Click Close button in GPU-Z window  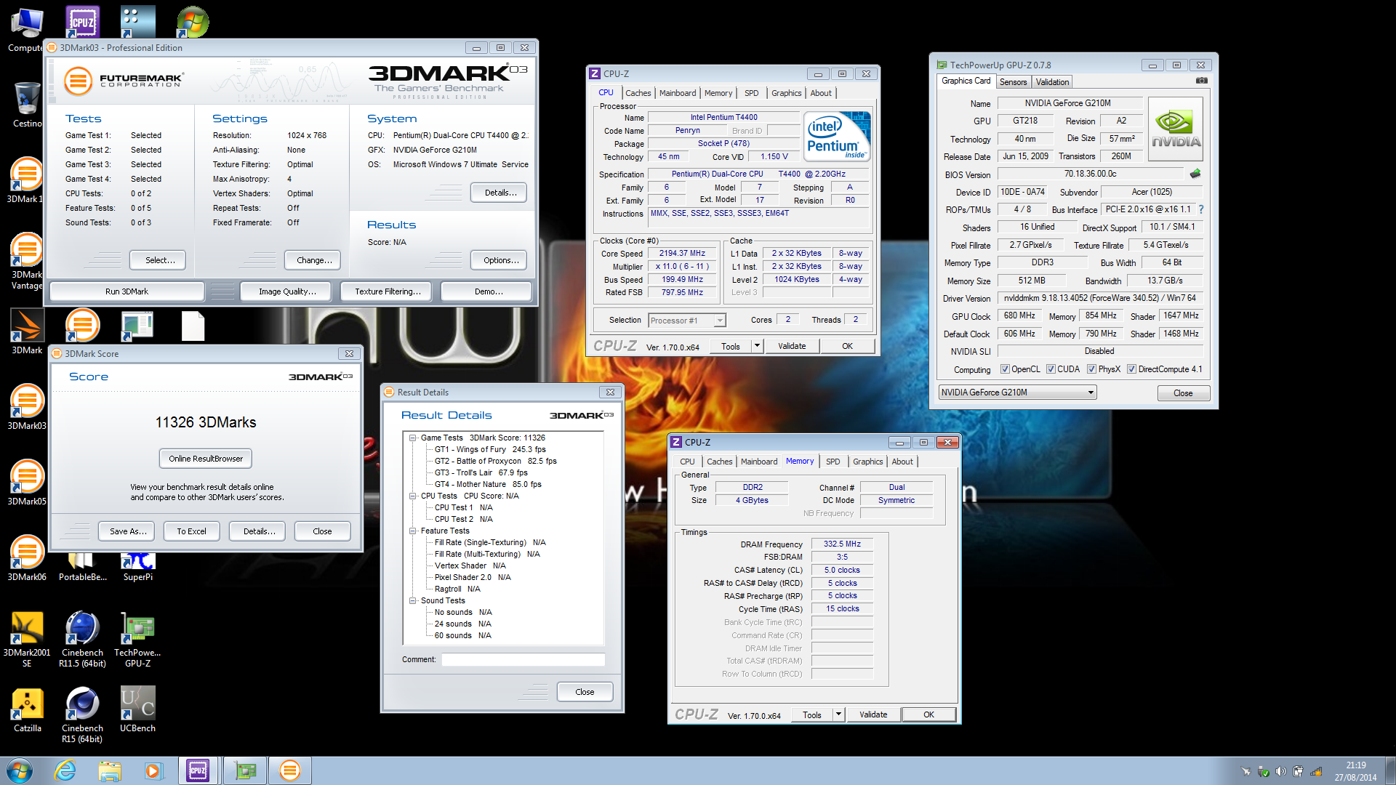[1183, 393]
